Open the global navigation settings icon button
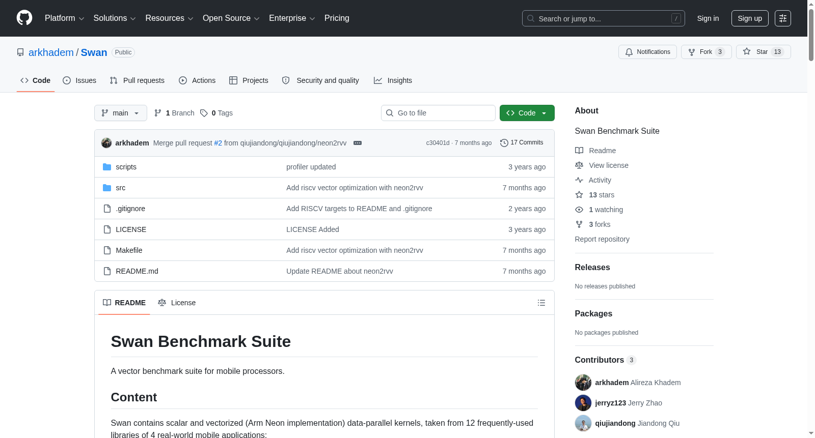 click(783, 18)
